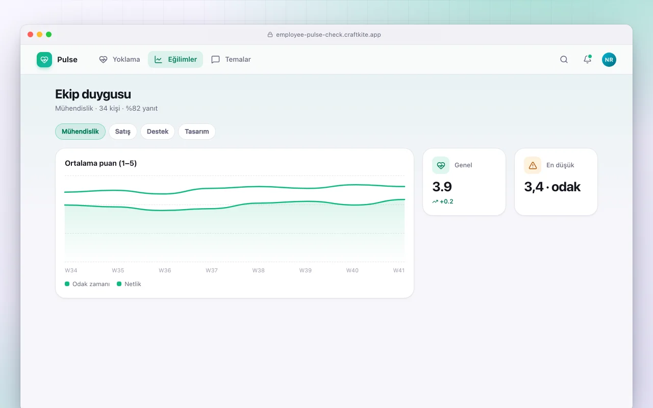Pick the Tasarım team filter
The height and width of the screenshot is (408, 653).
coord(197,132)
